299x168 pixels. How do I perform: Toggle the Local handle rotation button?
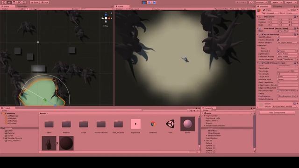click(45, 2)
